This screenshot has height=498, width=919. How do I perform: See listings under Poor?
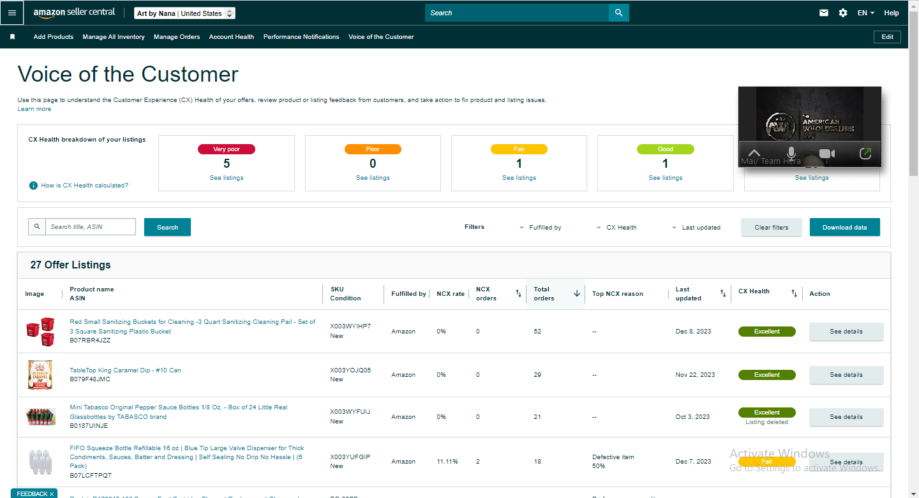pyautogui.click(x=373, y=178)
